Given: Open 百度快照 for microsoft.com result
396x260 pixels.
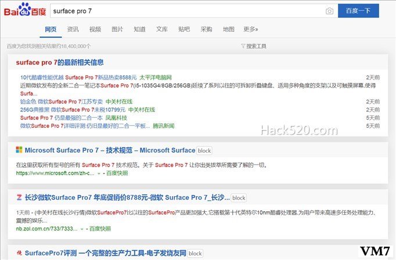Looking at the screenshot, I should tap(117, 173).
